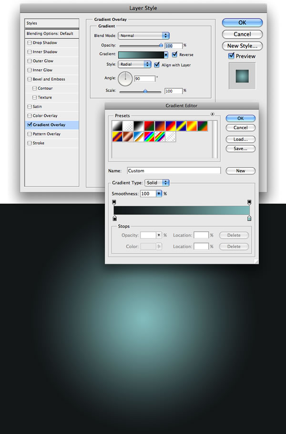Image resolution: width=286 pixels, height=434 pixels.
Task: Click the Opacity slider handle
Action: (x=161, y=45)
